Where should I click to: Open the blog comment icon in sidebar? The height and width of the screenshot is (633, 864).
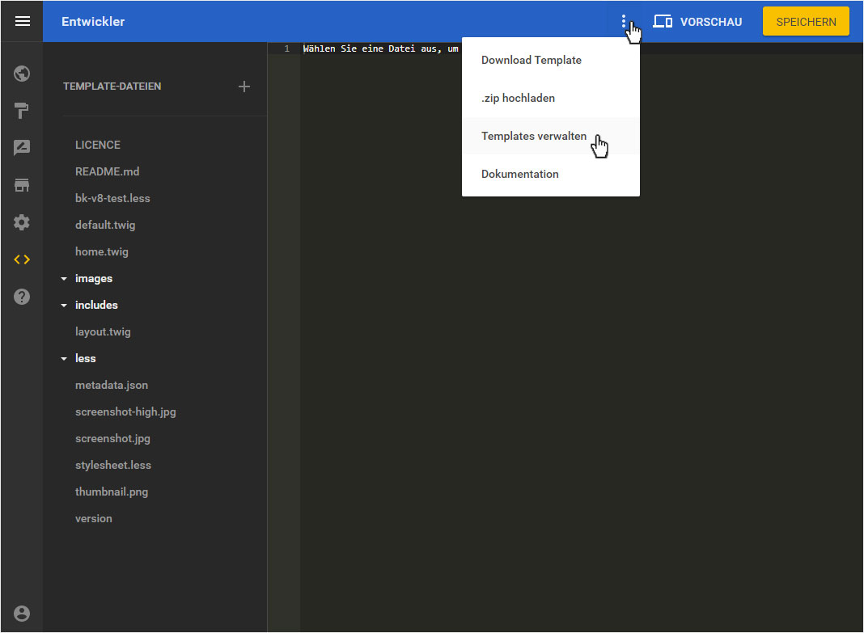point(22,147)
